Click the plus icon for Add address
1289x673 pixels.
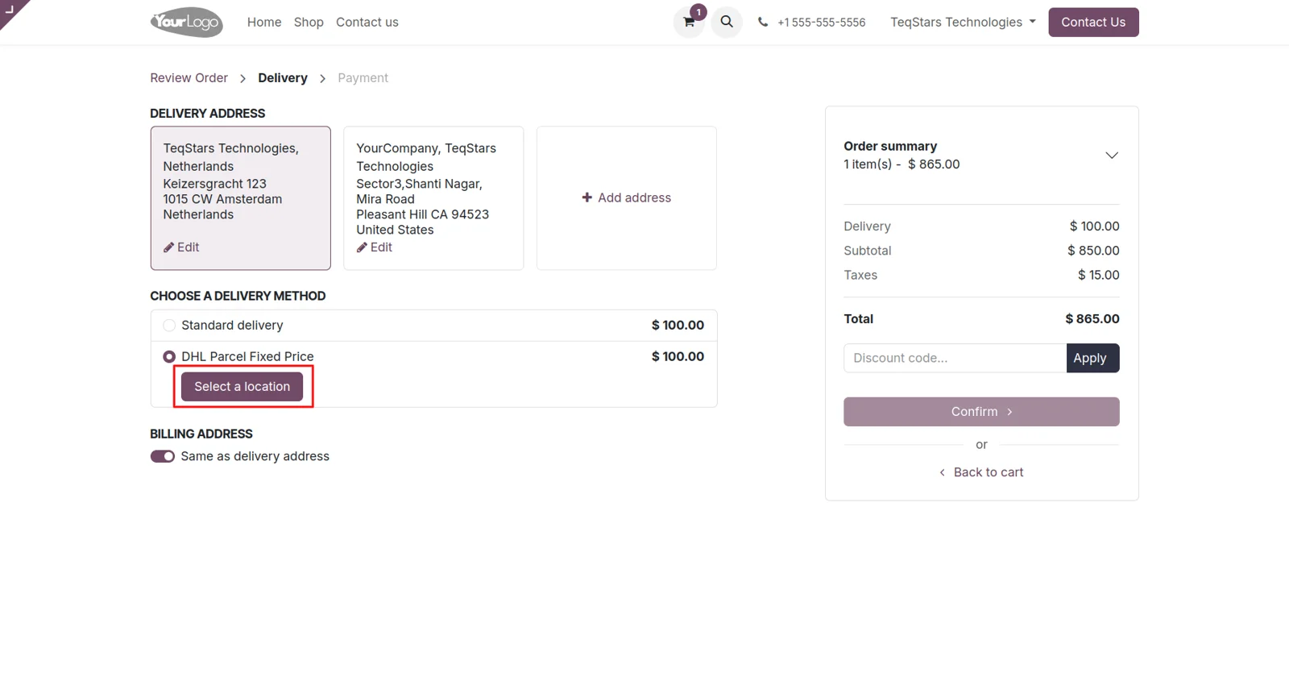[587, 197]
